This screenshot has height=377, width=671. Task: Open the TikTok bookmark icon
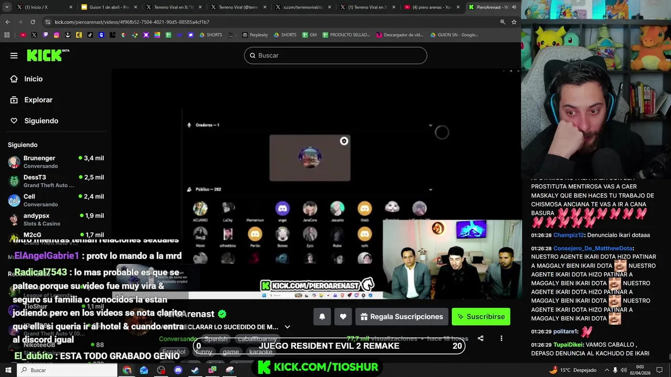coord(90,35)
